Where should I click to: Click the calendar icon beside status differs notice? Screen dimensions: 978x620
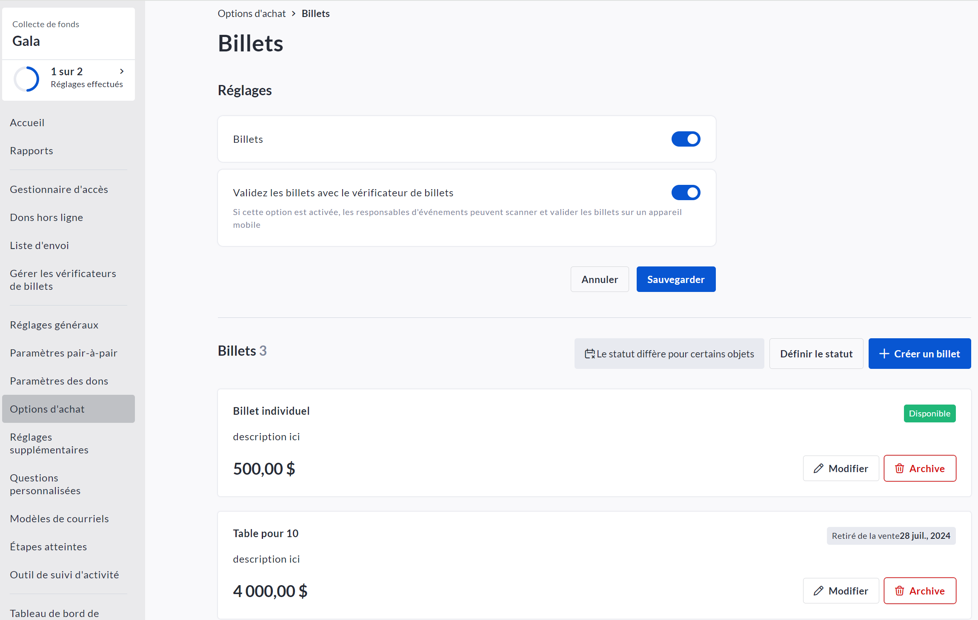(589, 354)
